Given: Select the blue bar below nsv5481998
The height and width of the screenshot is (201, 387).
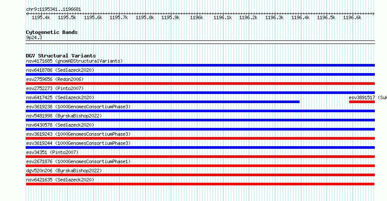Looking at the screenshot, I should pyautogui.click(x=200, y=120).
